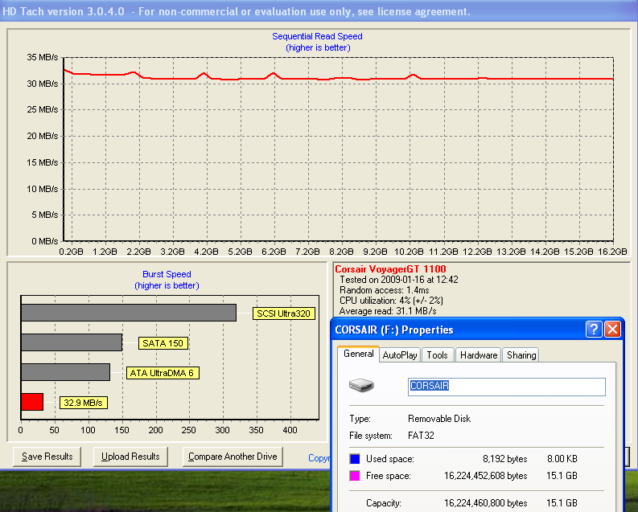638x512 pixels.
Task: Select the Sharing tab
Action: [521, 355]
